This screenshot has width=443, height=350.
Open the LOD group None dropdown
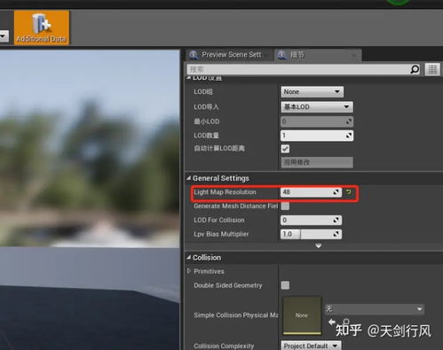(312, 92)
